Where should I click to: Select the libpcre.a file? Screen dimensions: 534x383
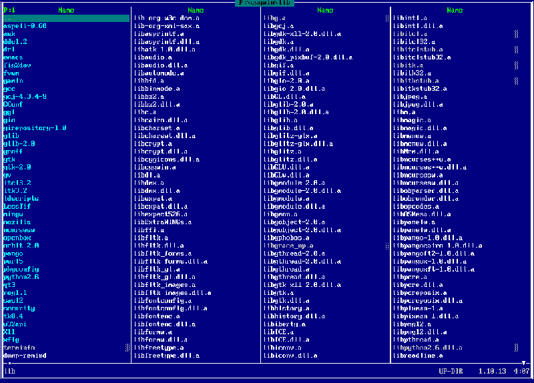[x=412, y=277]
